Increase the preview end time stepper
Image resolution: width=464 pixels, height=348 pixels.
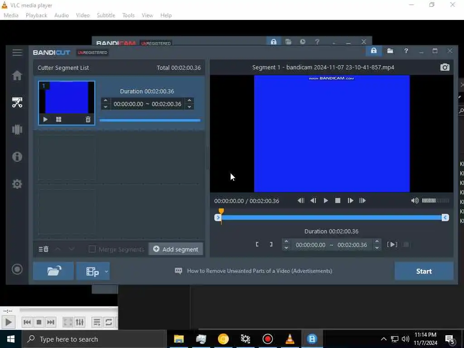[377, 242]
